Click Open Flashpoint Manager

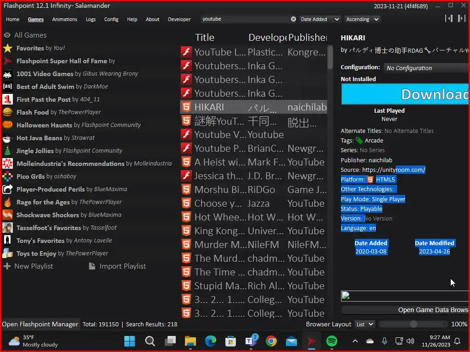tap(40, 324)
